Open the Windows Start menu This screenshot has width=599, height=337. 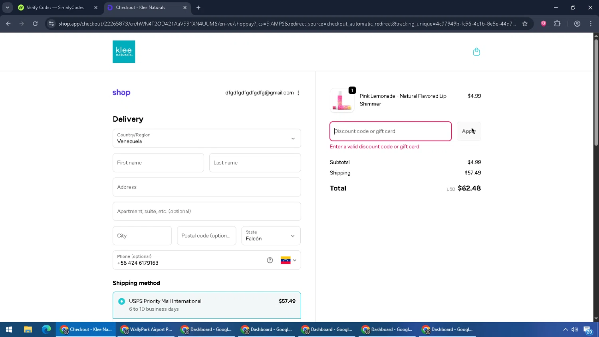click(x=9, y=329)
